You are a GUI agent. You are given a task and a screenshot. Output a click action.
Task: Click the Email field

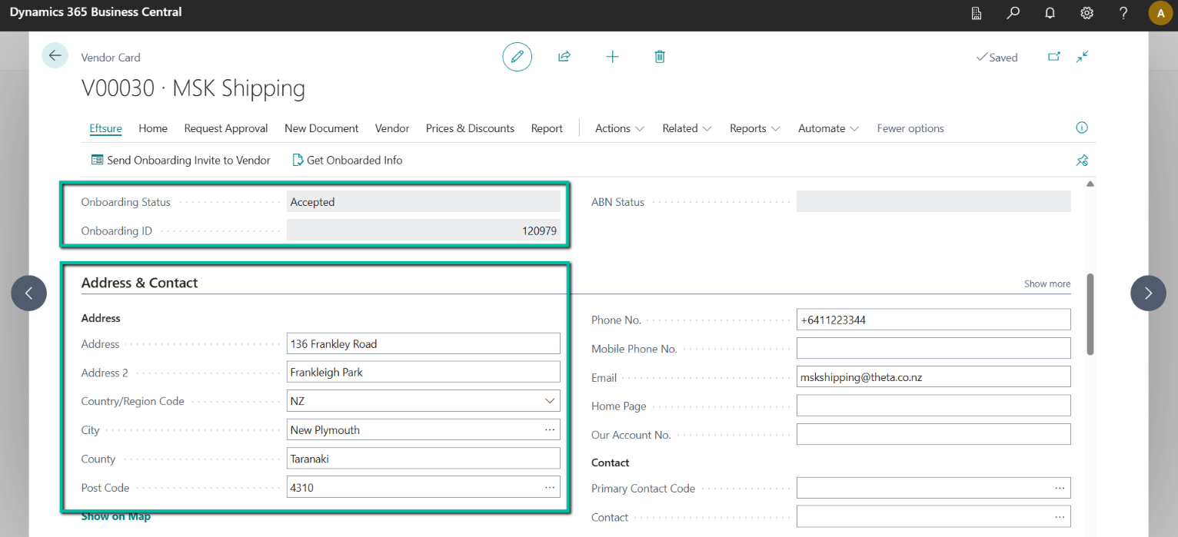(x=933, y=377)
